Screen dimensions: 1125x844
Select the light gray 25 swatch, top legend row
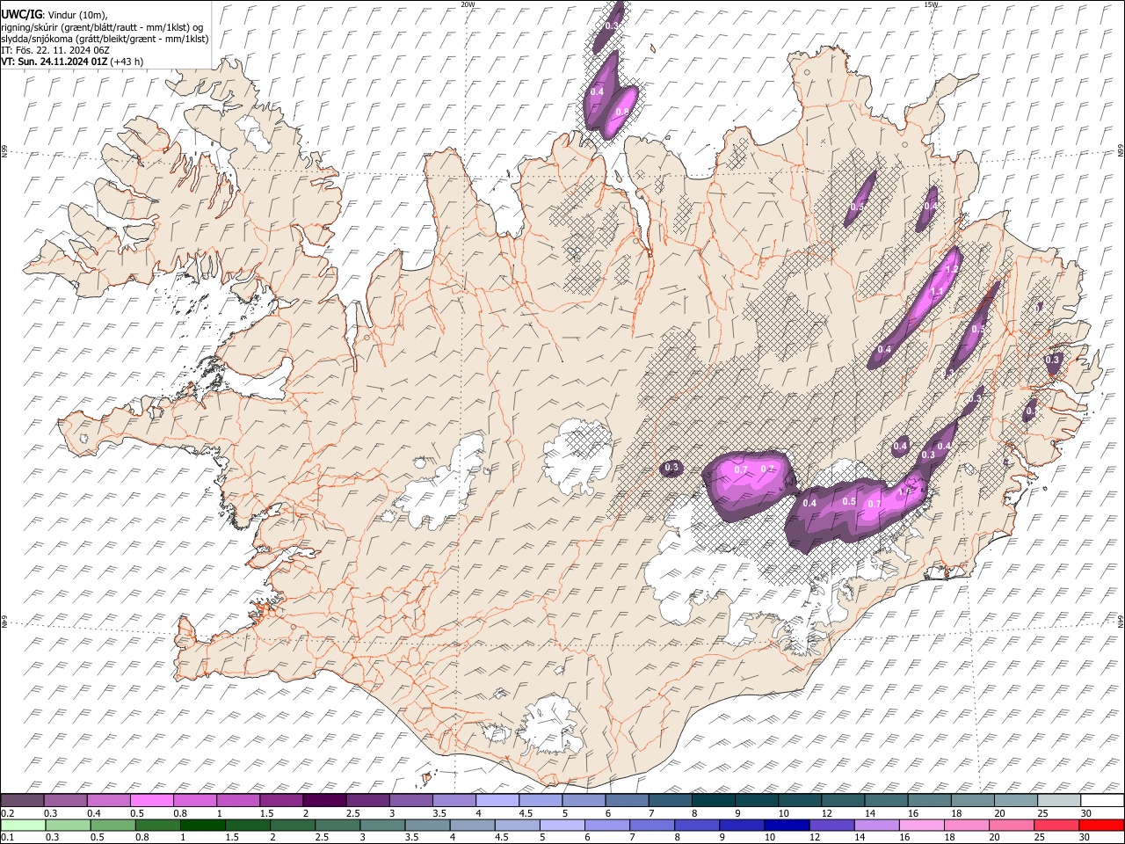click(1059, 801)
